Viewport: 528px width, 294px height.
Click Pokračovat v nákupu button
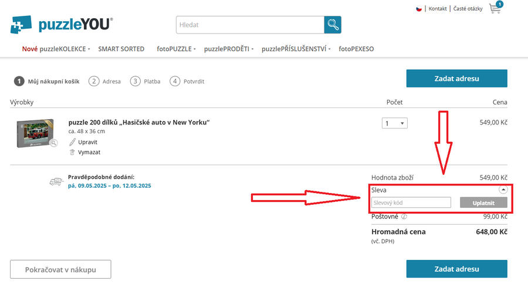tap(60, 270)
